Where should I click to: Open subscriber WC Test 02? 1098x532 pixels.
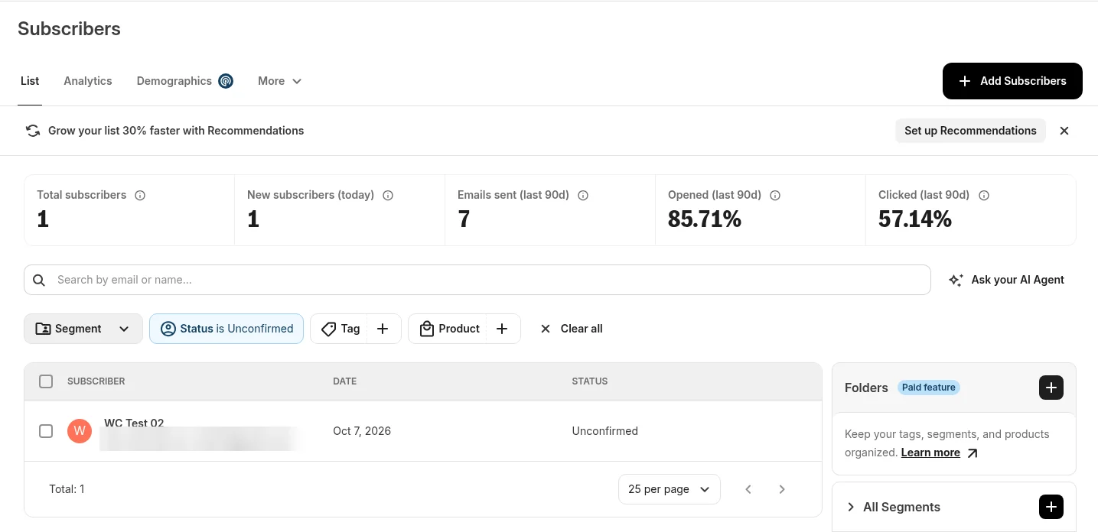134,423
